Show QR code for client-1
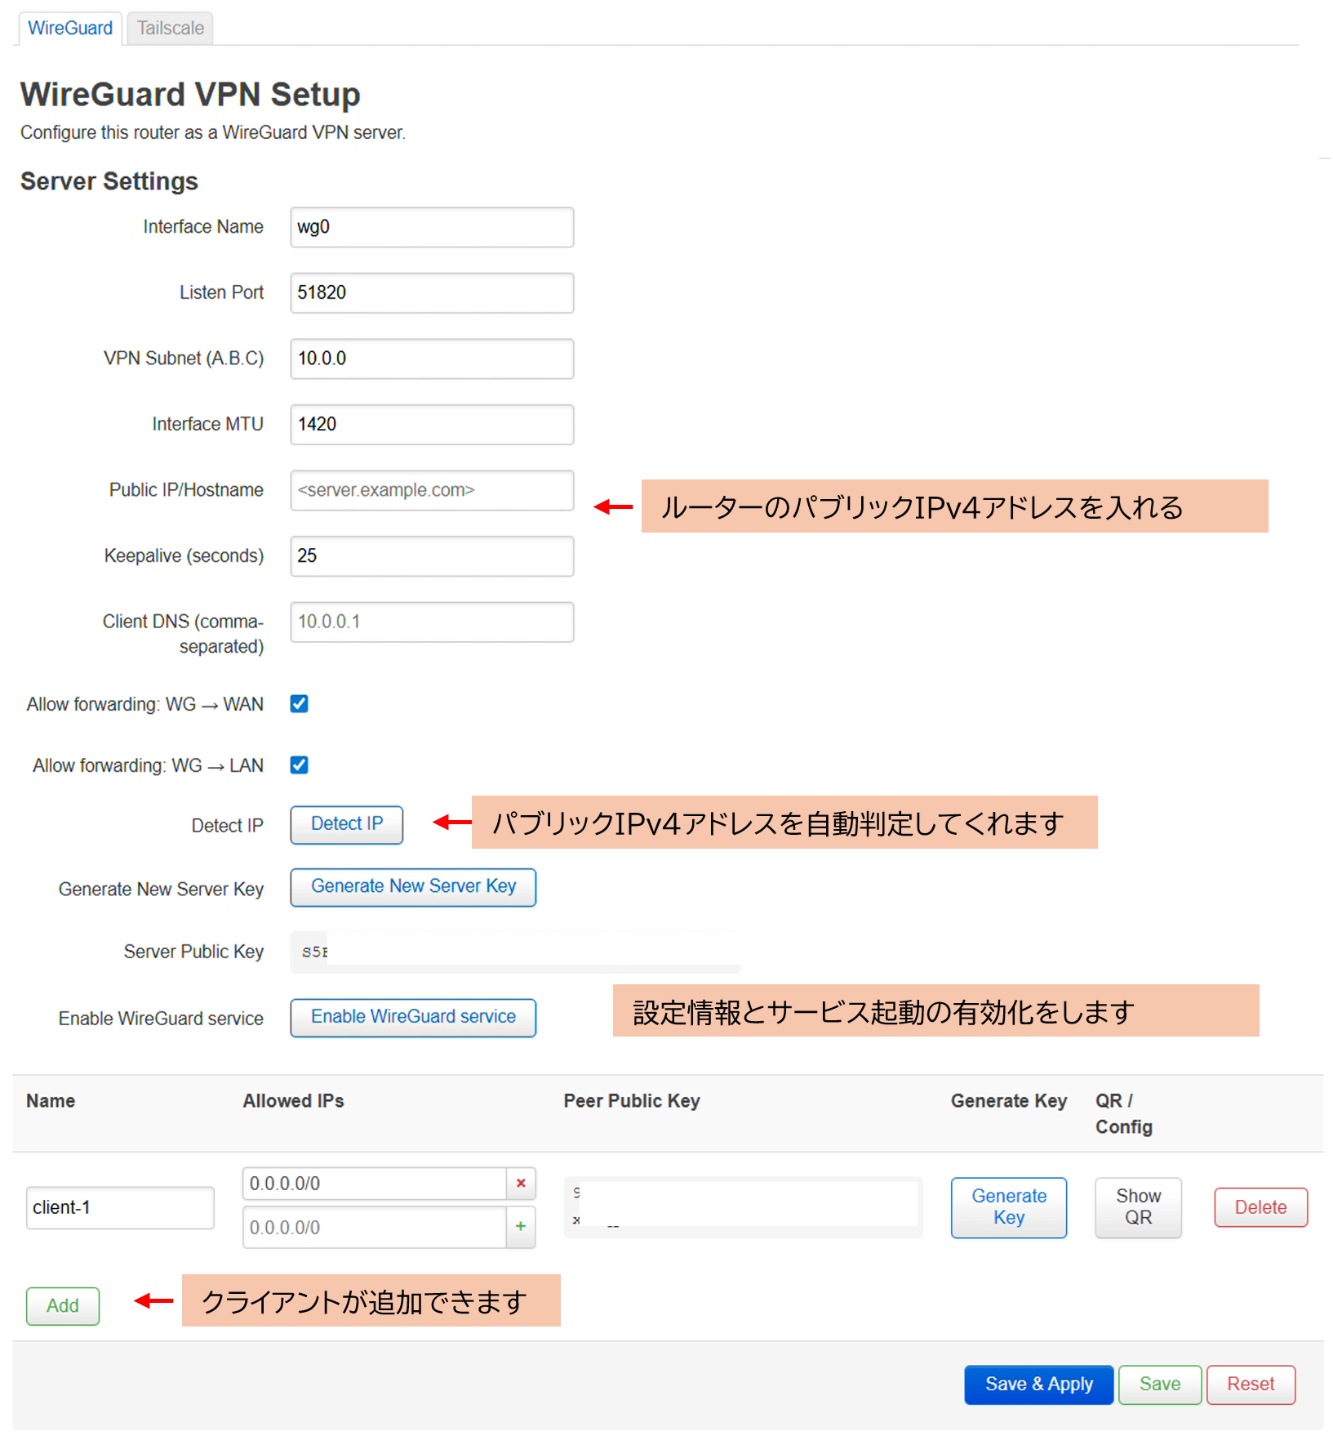 point(1137,1207)
